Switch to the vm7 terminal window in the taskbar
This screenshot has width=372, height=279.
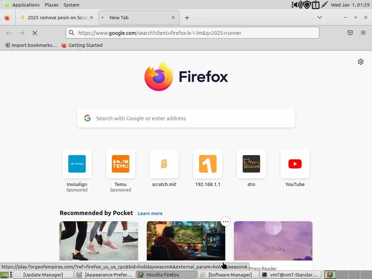(290, 275)
